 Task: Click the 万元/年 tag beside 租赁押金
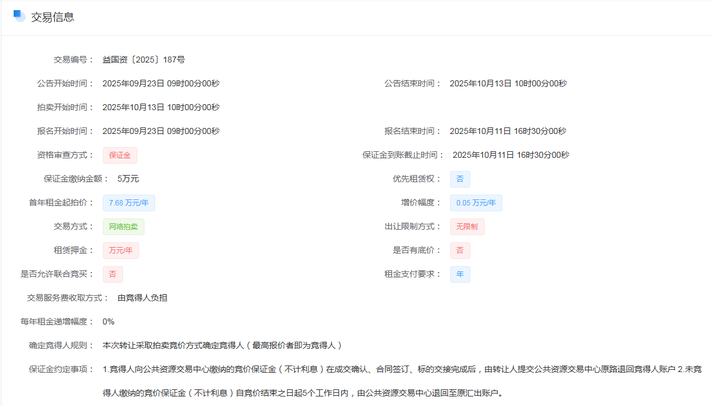pyautogui.click(x=121, y=251)
